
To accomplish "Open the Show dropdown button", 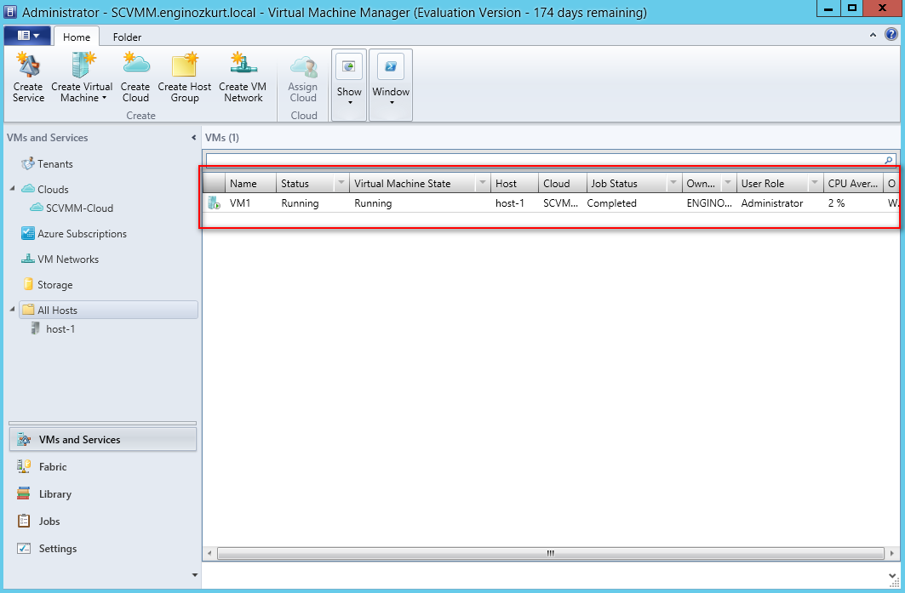I will [x=349, y=85].
